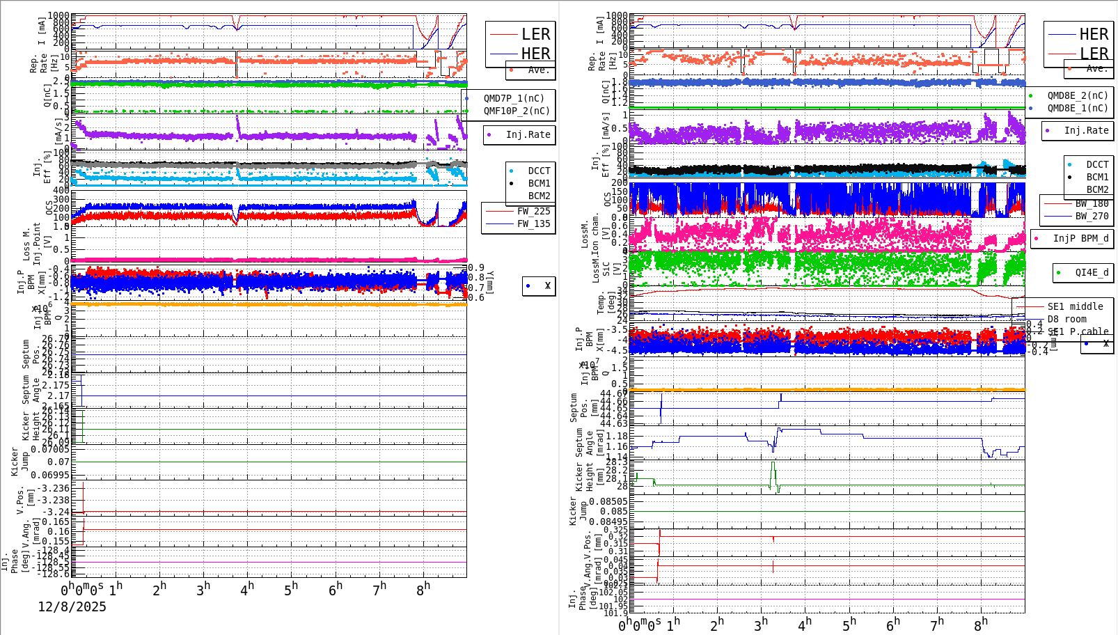Click the 5h time tick under the right plot

[849, 625]
